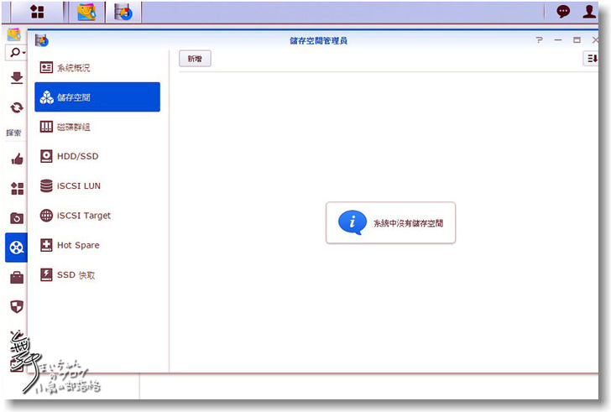Open iSCSI Target section
Viewport: 611px width, 412px height.
(x=97, y=216)
